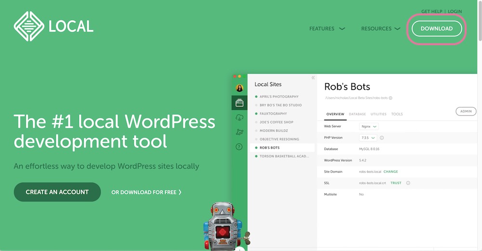Screen dimensions: 482x251
Task: Expand the Resources menu
Action: [x=381, y=28]
